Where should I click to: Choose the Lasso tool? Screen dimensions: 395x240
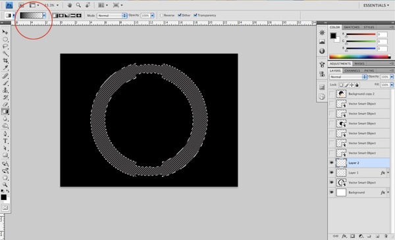[x=5, y=46]
